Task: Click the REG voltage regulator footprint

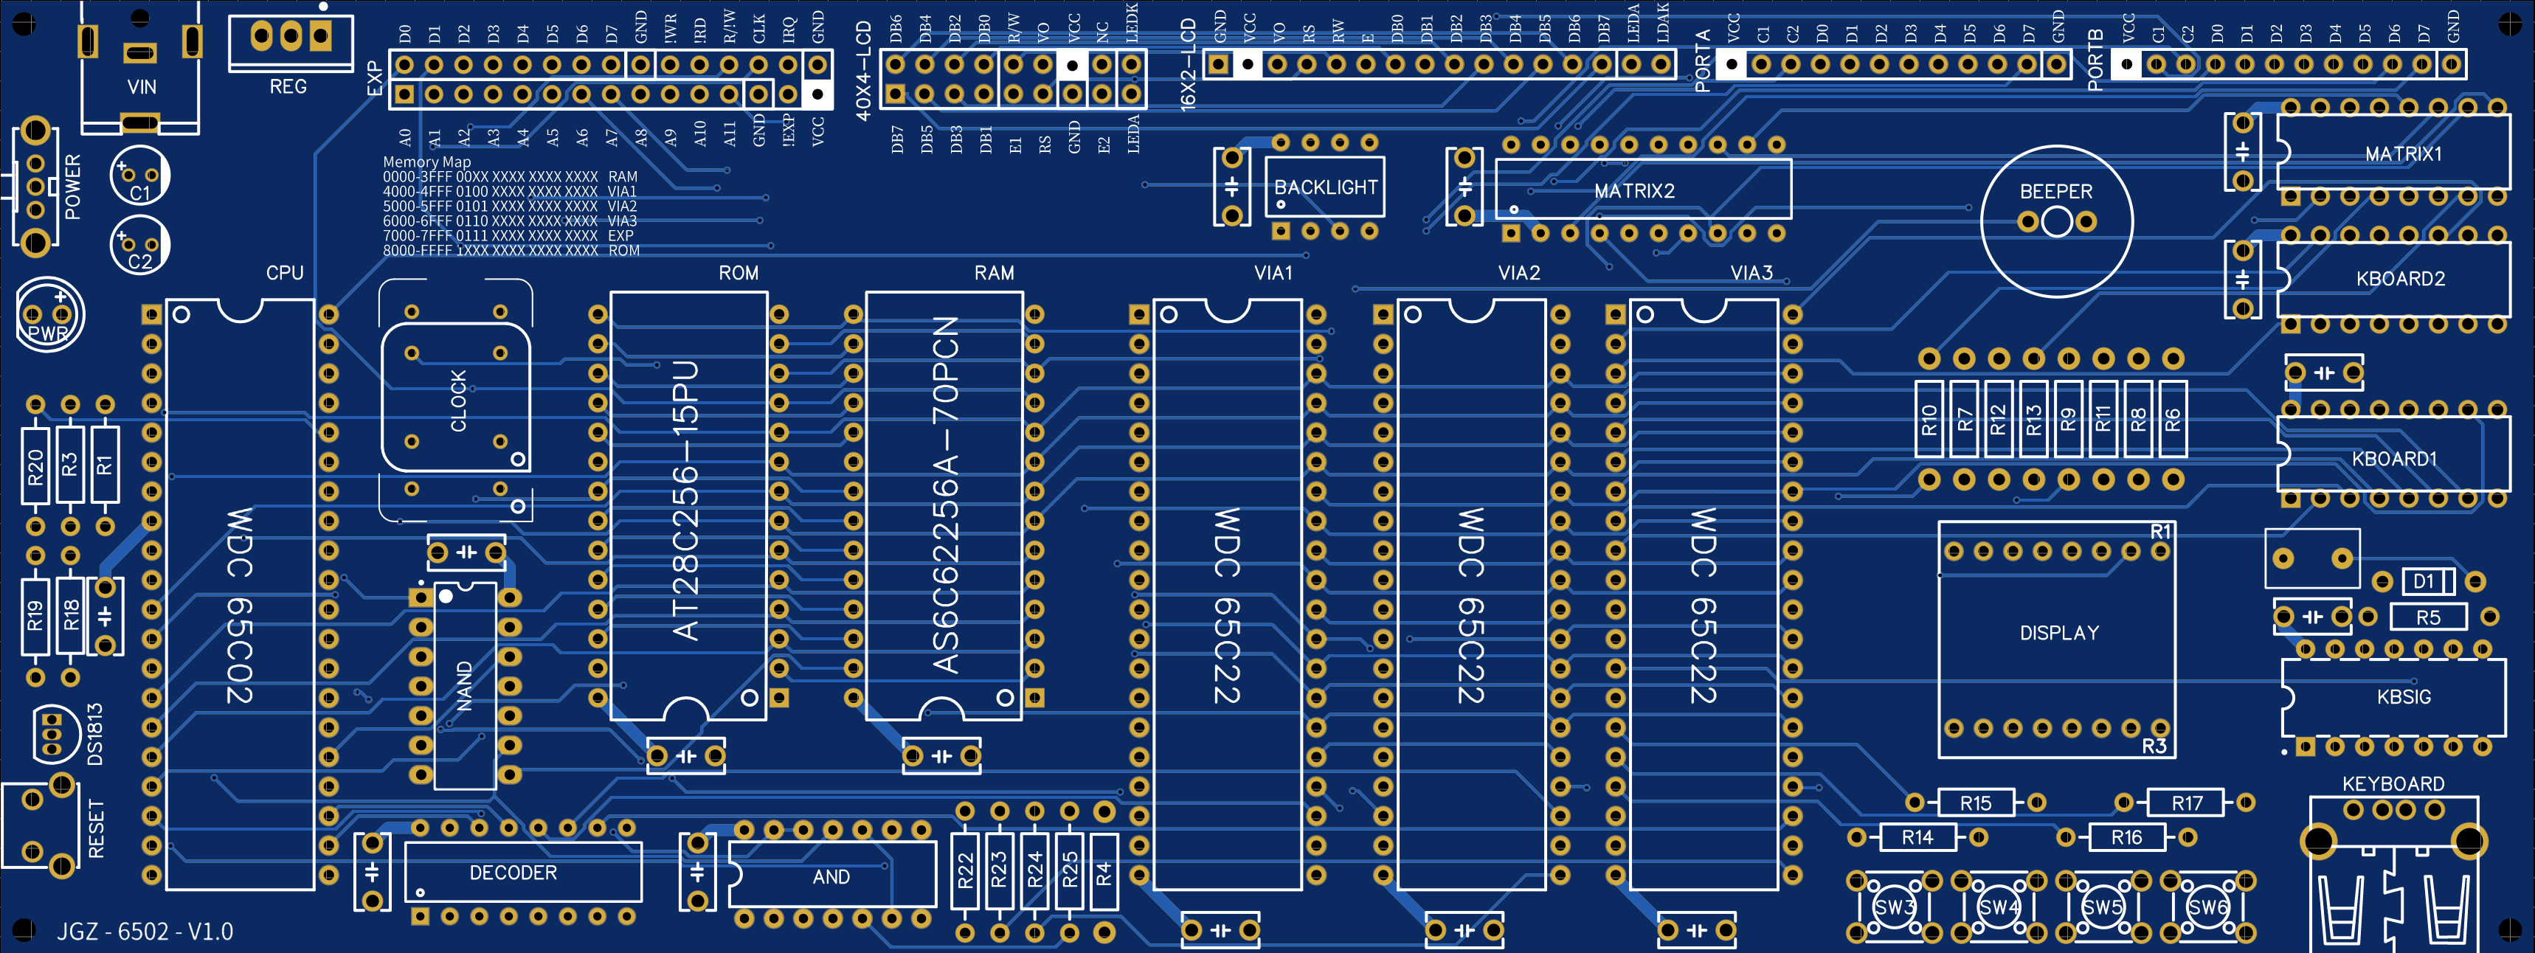Action: pos(290,39)
